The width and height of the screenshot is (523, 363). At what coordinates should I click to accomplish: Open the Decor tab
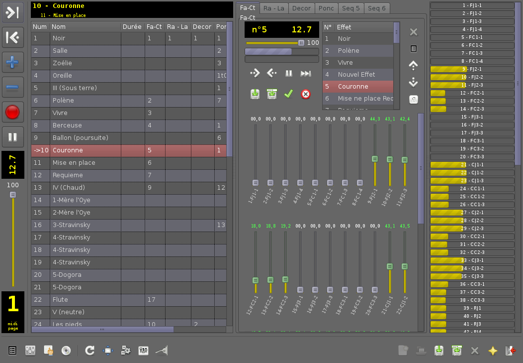[x=301, y=8]
